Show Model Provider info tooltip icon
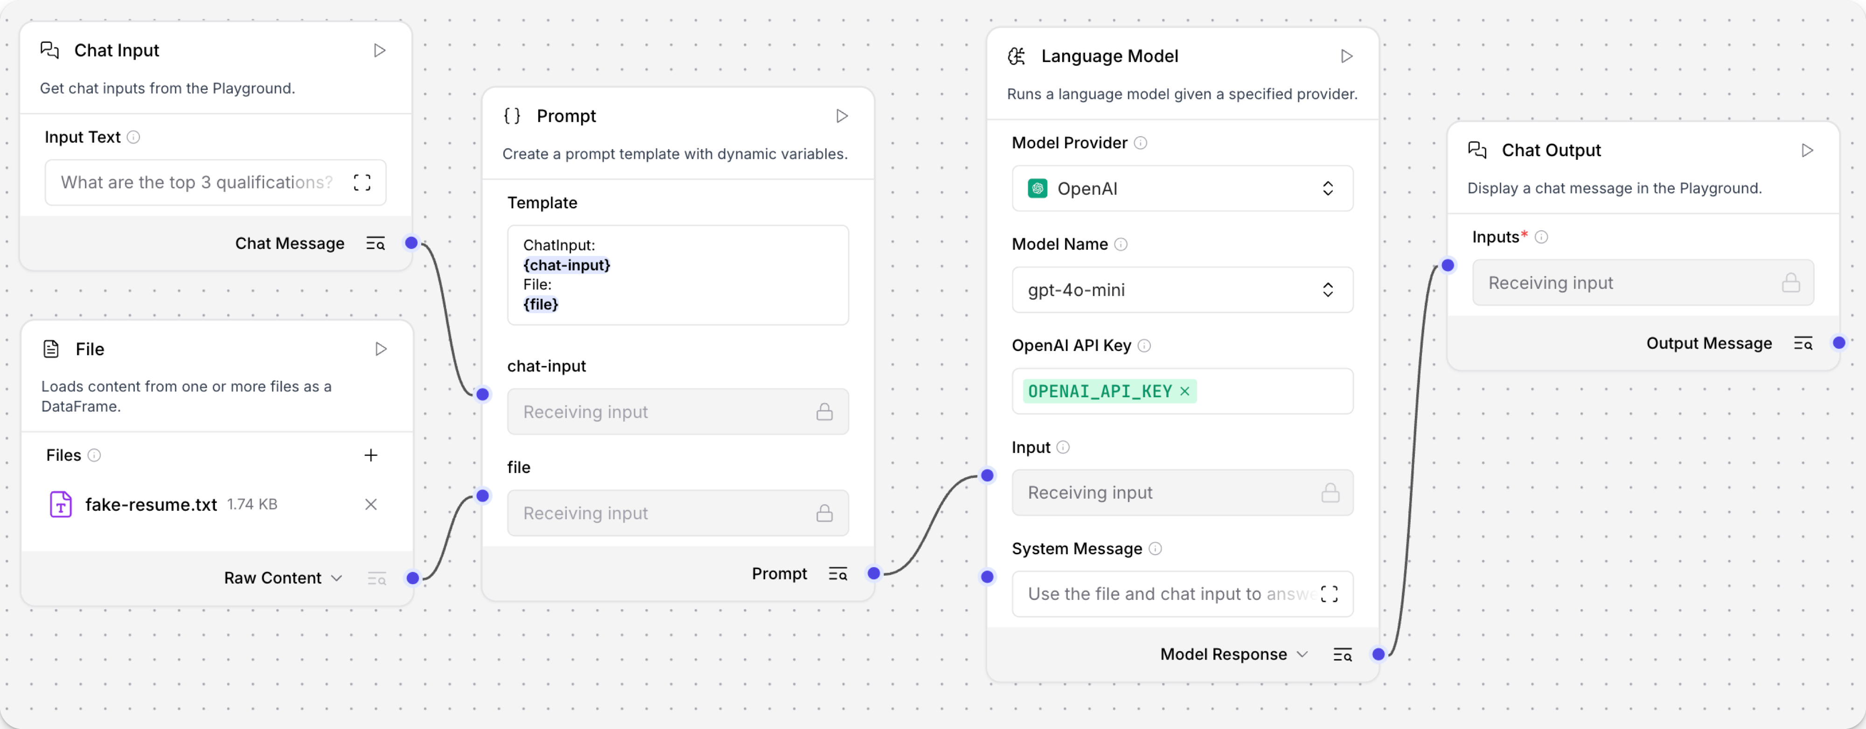Screen dimensions: 1866x729 (1140, 144)
